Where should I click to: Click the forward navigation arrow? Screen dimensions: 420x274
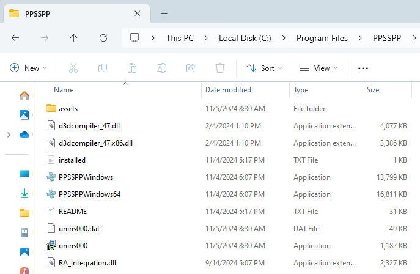click(45, 38)
